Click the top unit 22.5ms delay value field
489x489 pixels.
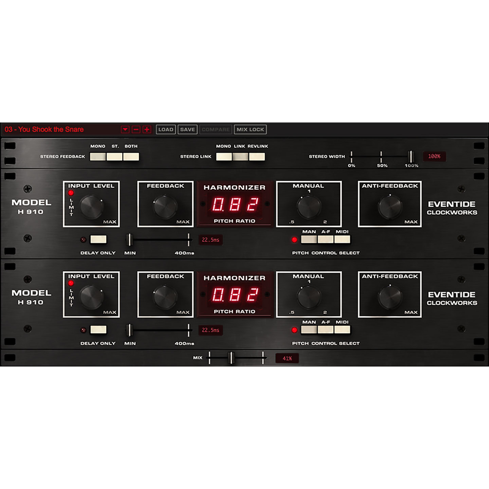coord(210,240)
